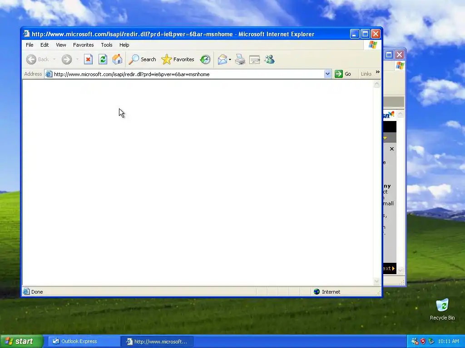
Task: Click the vertical scrollbar up arrow
Action: pos(376,84)
